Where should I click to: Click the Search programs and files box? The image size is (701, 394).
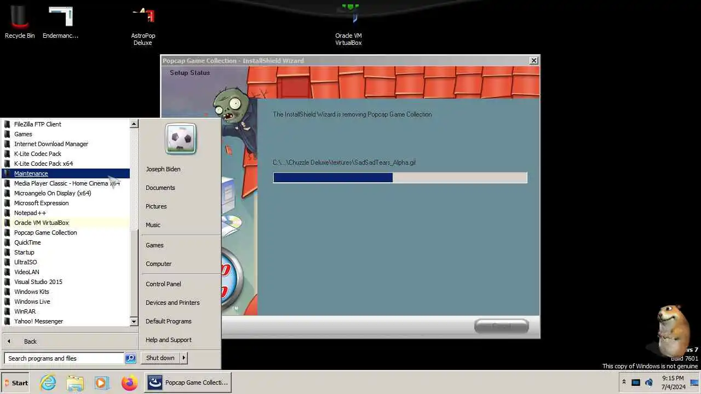click(x=65, y=358)
